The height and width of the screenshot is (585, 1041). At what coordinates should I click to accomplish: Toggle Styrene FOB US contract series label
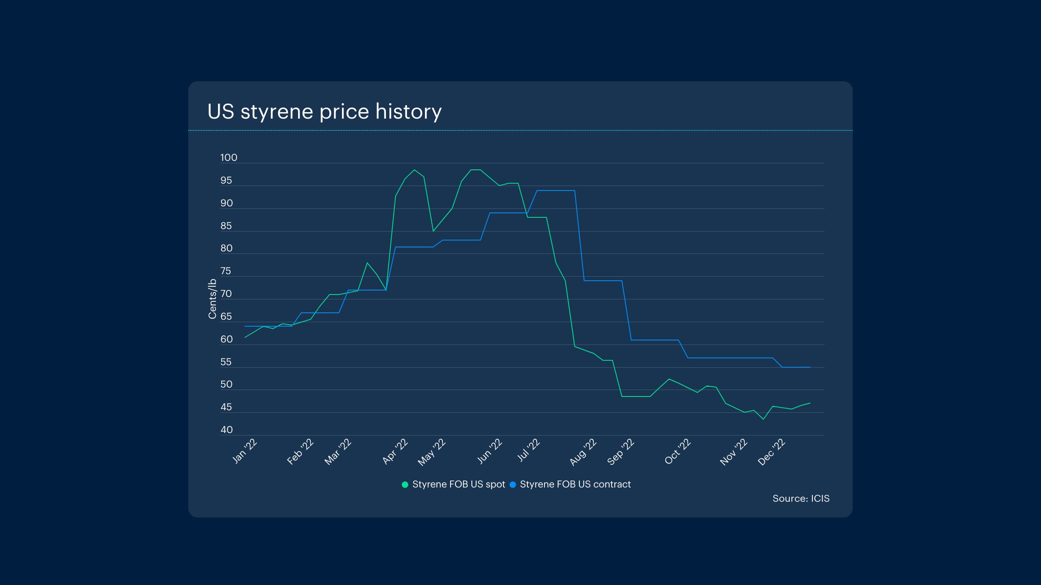575,485
